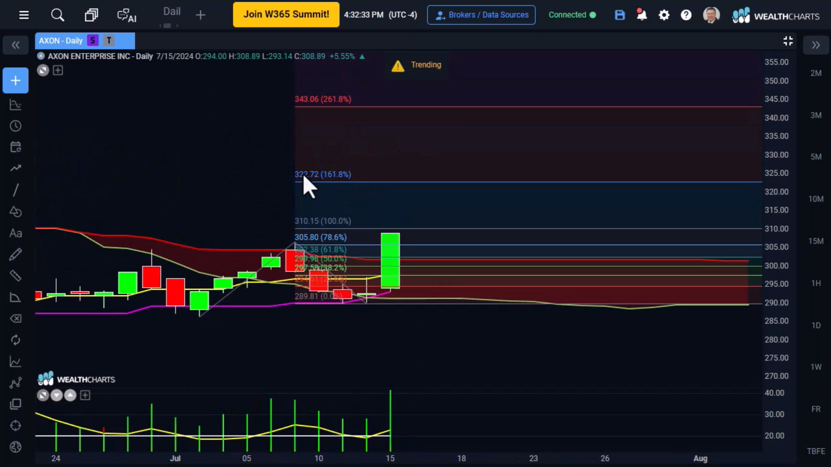The height and width of the screenshot is (467, 831).
Task: Click the large green July 15 candle
Action: (390, 261)
